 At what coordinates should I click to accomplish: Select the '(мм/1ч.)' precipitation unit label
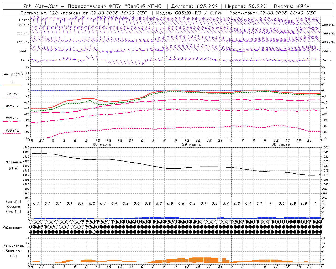click(14, 211)
